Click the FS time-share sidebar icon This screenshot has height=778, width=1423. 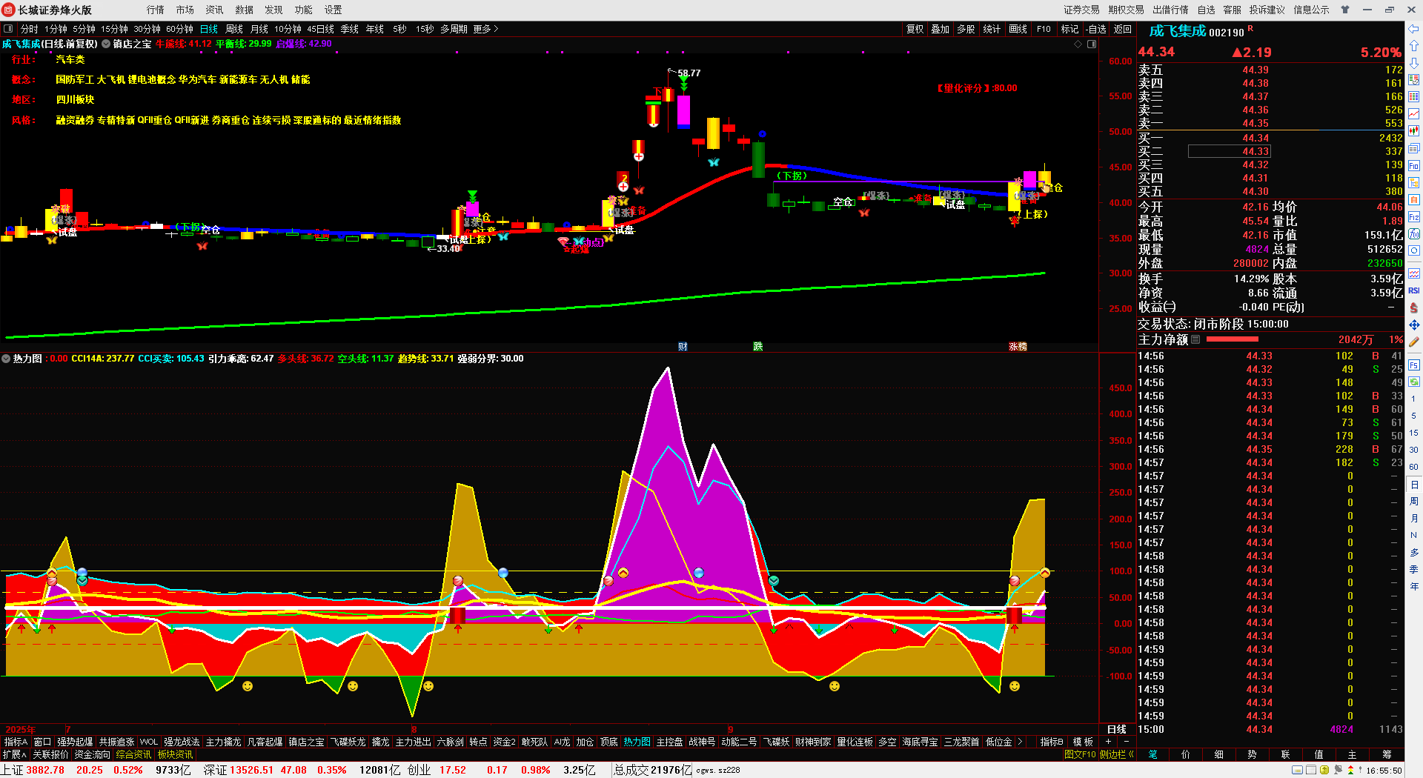pyautogui.click(x=1414, y=365)
